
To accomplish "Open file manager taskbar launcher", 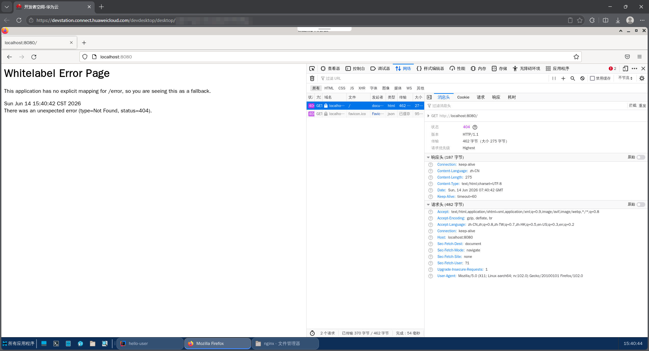I will click(93, 344).
